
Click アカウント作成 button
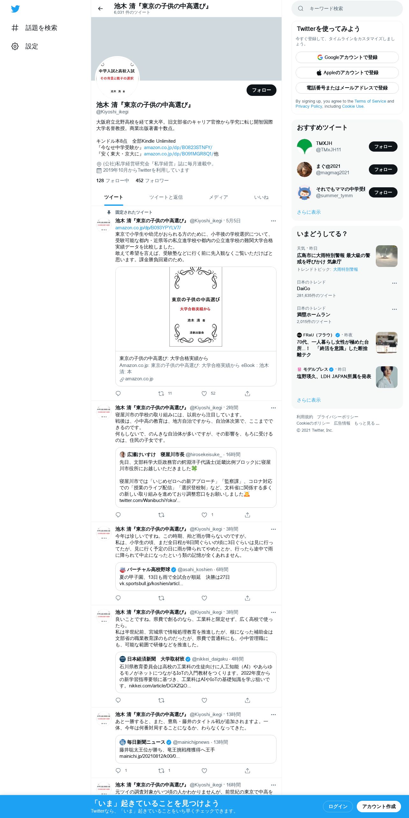pos(378,806)
